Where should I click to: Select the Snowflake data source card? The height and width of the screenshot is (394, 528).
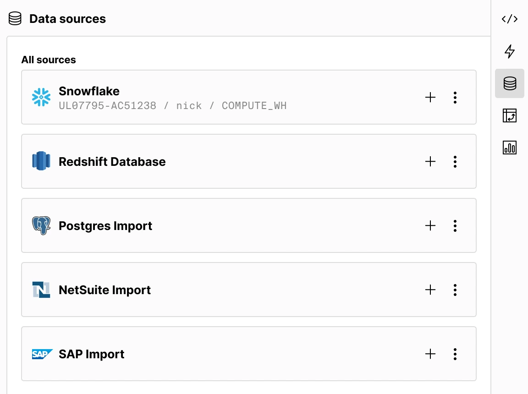229,97
